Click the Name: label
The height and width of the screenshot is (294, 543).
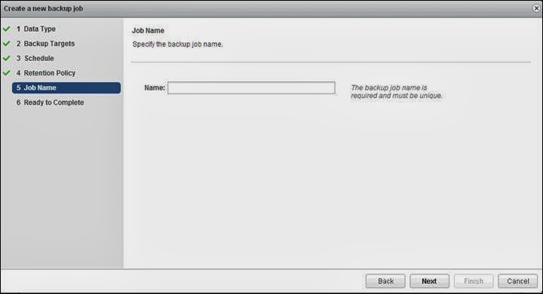155,88
